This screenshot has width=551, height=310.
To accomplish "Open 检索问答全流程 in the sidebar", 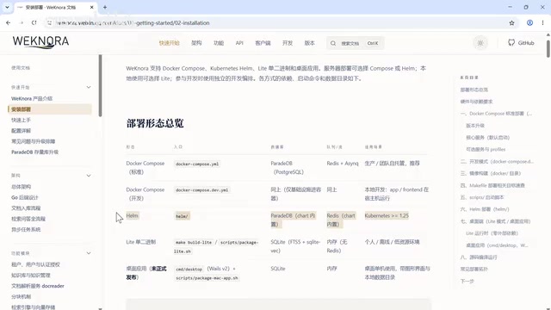I will [28, 219].
